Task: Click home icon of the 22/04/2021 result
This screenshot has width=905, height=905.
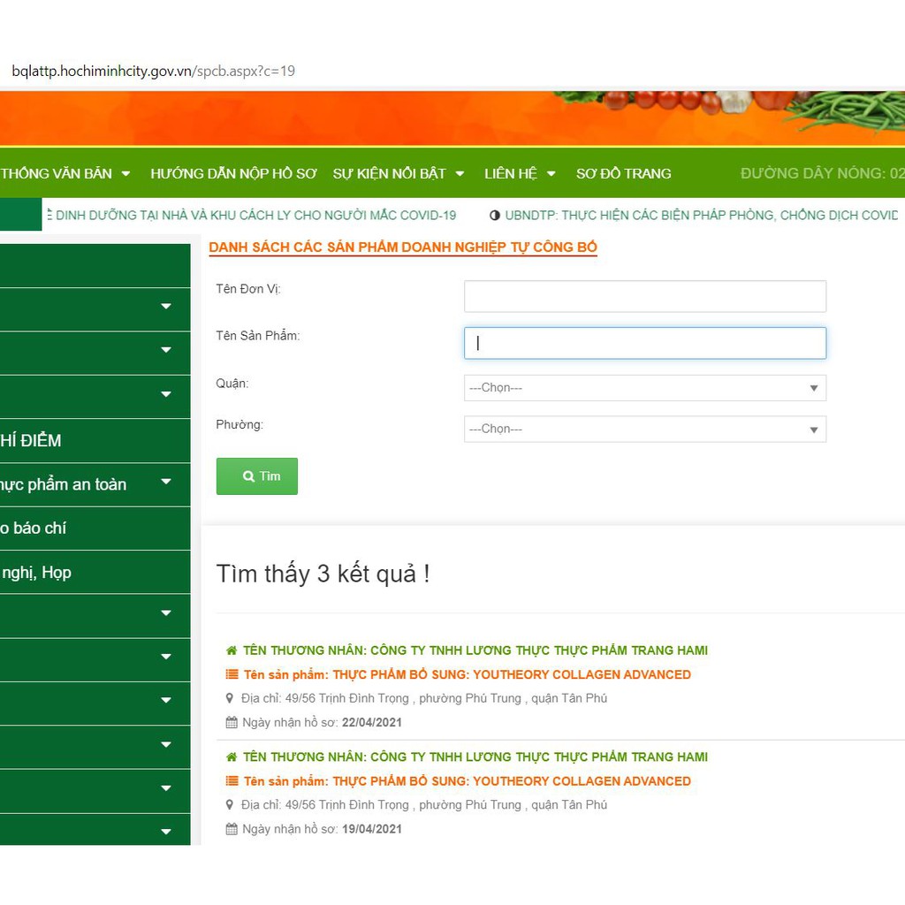Action: click(232, 650)
